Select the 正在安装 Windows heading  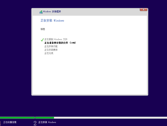[x=52, y=21]
